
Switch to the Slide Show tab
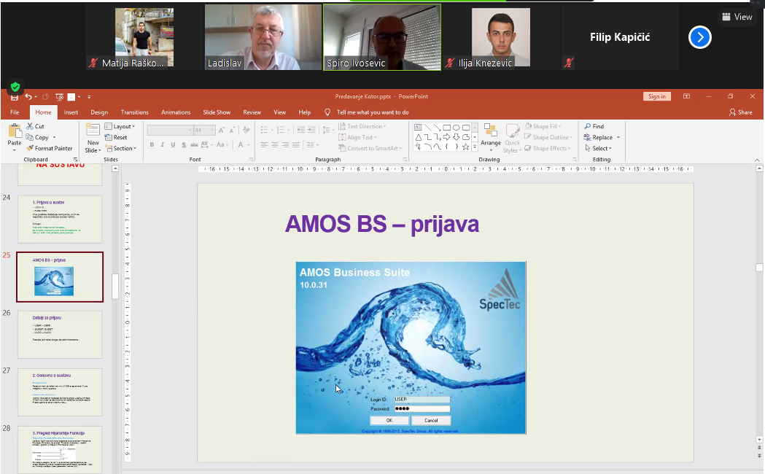pos(217,112)
